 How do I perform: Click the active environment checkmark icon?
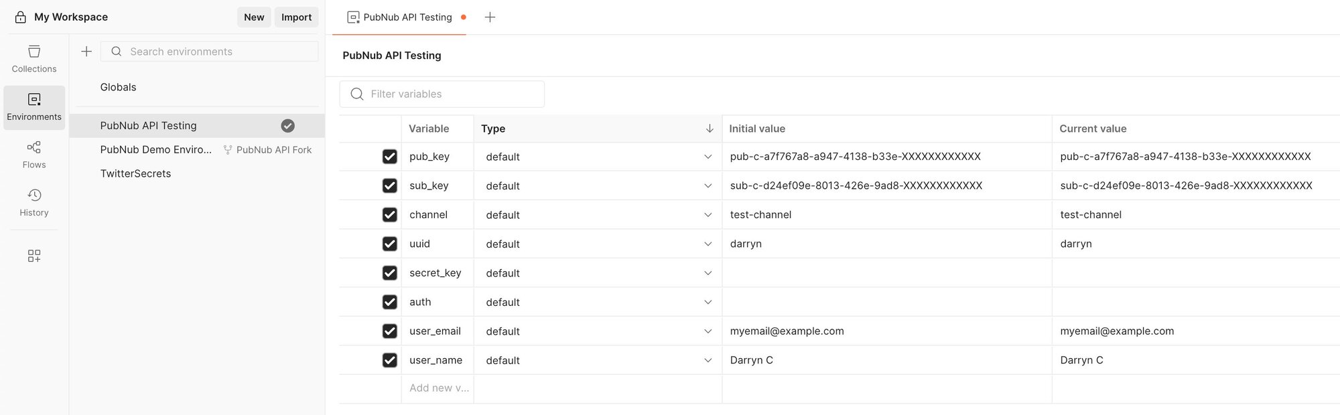287,126
